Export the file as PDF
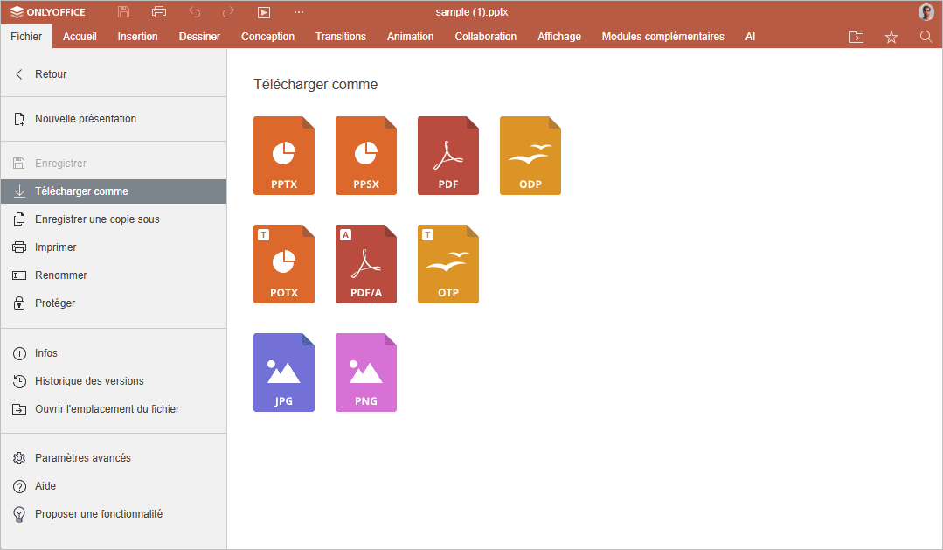 pyautogui.click(x=448, y=156)
